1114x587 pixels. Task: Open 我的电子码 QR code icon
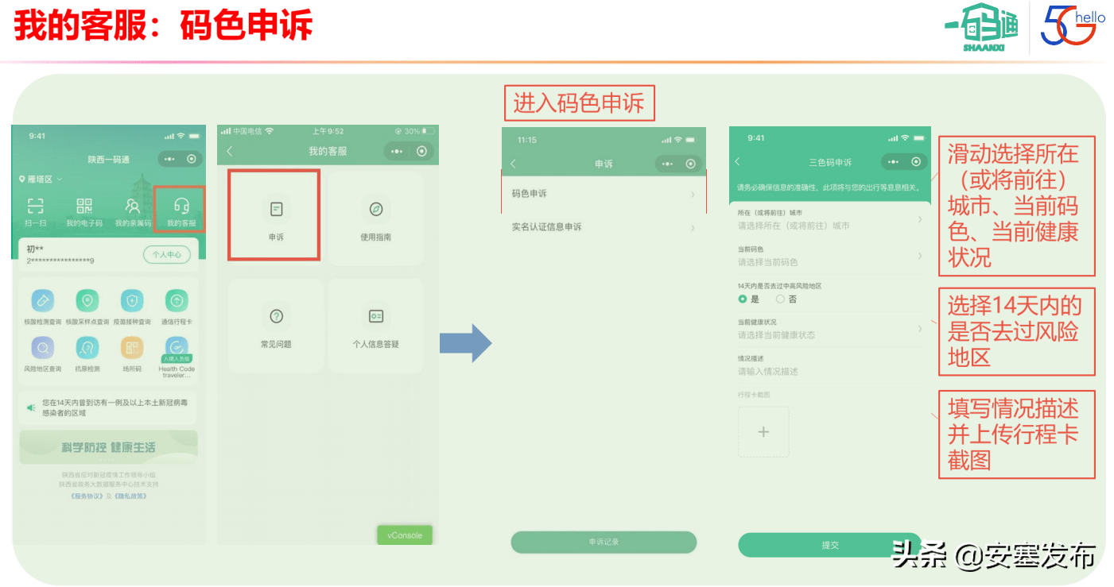84,207
